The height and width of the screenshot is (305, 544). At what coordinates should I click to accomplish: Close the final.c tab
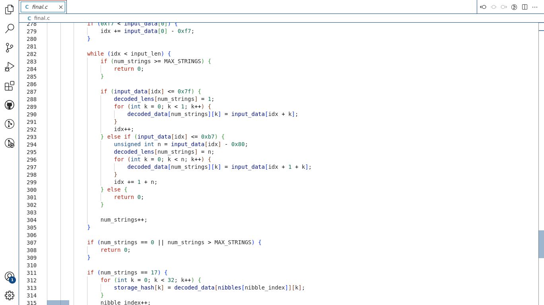(60, 7)
